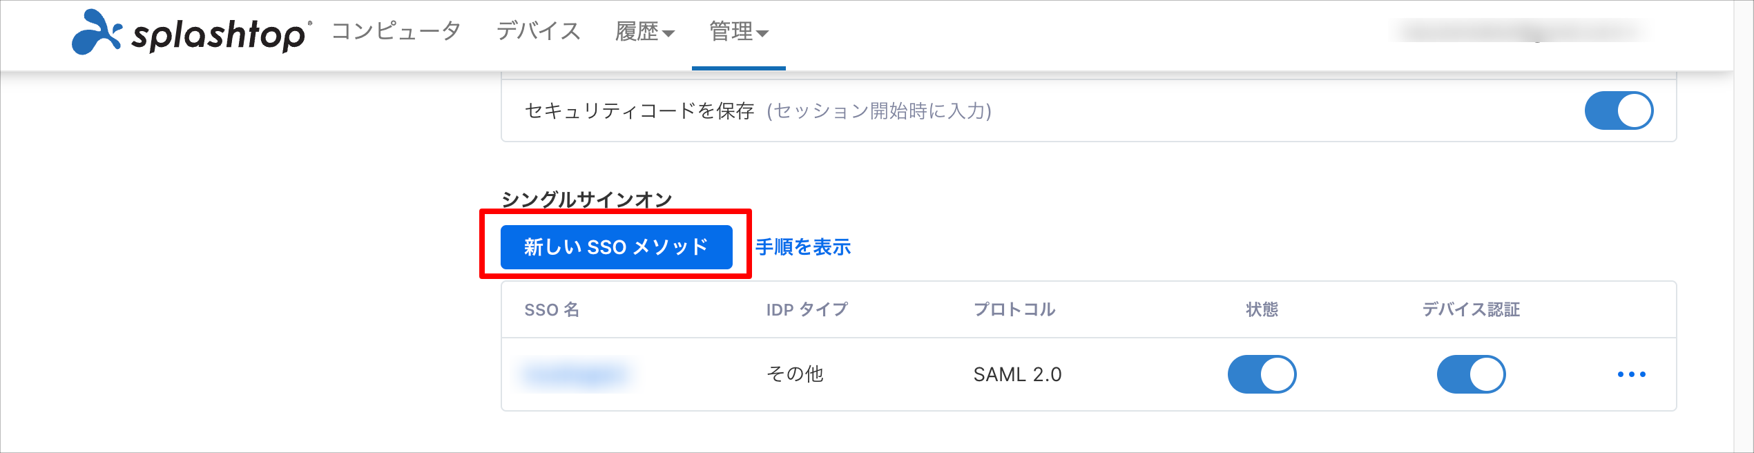Expand the 管理 dropdown menu
Image resolution: width=1754 pixels, height=453 pixels.
[738, 32]
